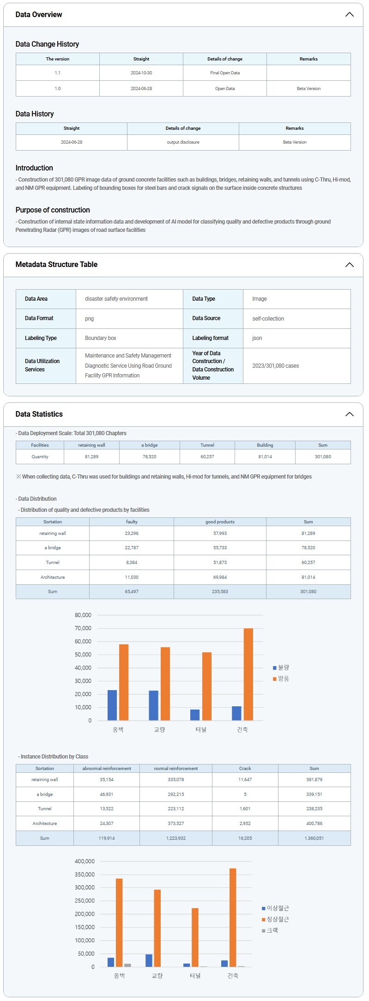This screenshot has height=1001, width=369.
Task: Select the 65,497 faulty sum cell
Action: coord(132,592)
